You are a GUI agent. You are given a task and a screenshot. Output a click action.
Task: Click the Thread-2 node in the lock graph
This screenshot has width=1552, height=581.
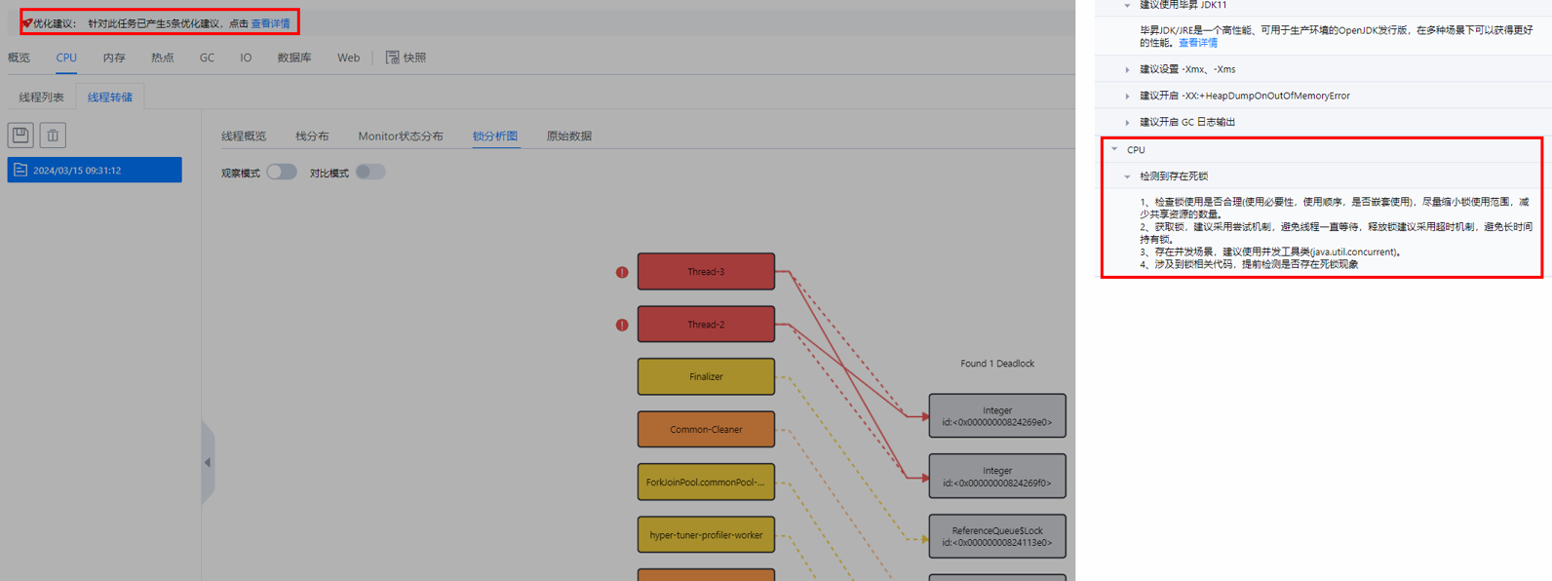(x=706, y=325)
